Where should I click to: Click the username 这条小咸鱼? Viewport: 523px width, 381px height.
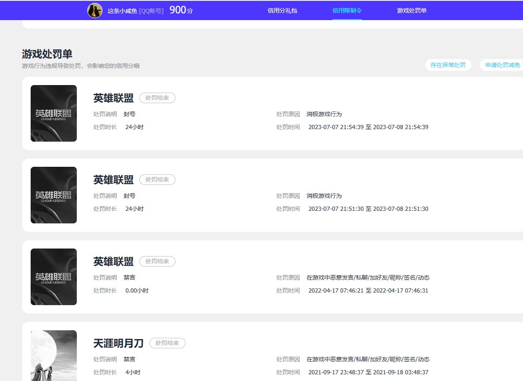122,10
